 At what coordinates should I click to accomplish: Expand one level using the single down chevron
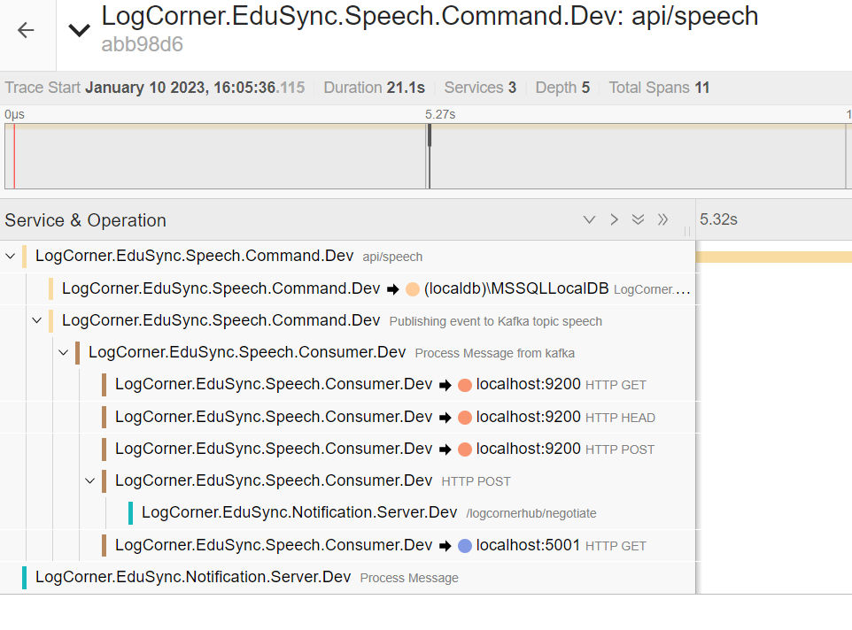pyautogui.click(x=589, y=219)
